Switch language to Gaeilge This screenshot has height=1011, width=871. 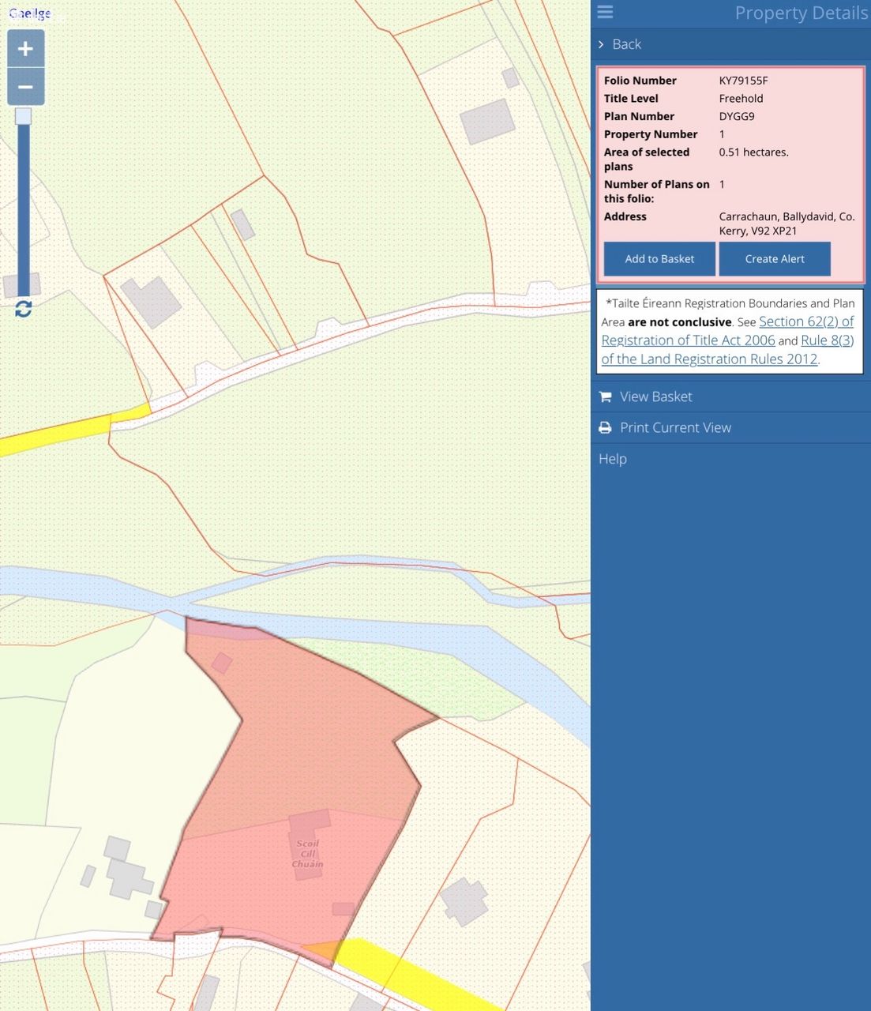[x=30, y=13]
